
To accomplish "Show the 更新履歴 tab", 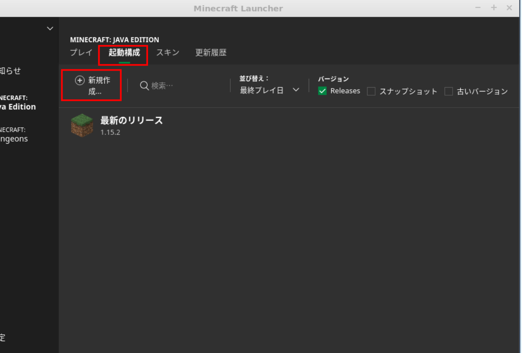I will coord(211,53).
